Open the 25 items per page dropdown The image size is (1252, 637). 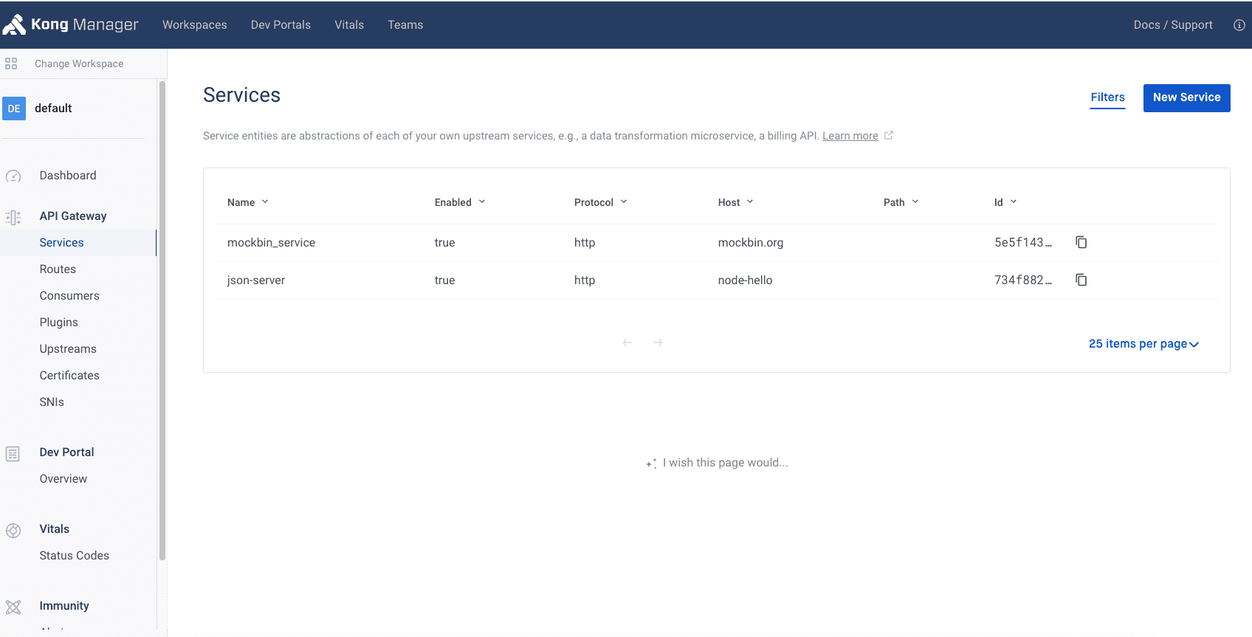coord(1143,344)
